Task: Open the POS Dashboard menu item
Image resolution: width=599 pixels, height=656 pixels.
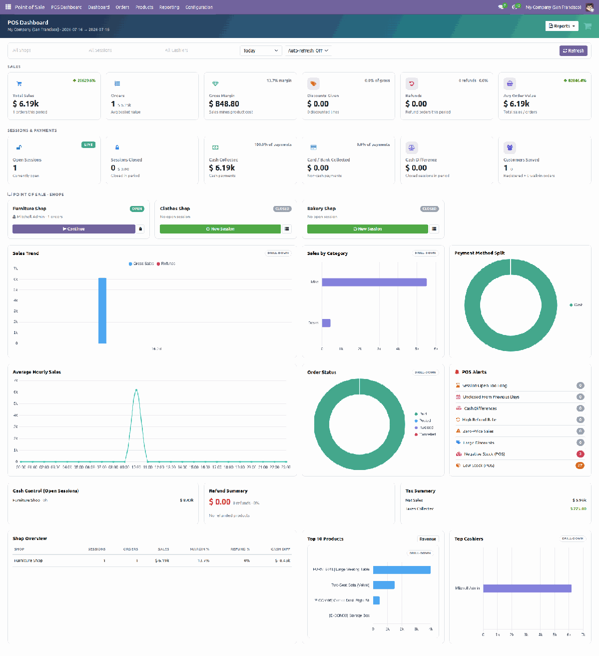Action: (x=66, y=7)
